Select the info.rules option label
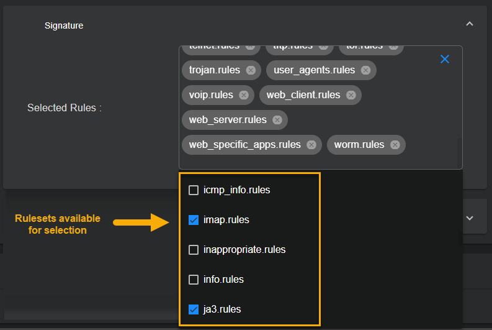 pyautogui.click(x=223, y=280)
